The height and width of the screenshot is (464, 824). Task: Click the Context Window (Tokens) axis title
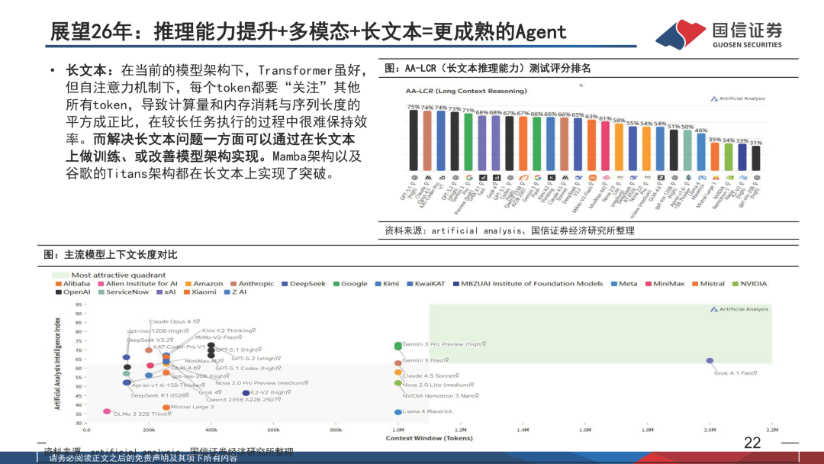(x=430, y=438)
